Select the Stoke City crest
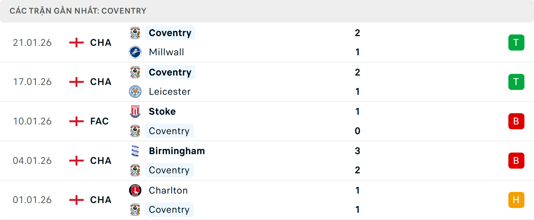The width and height of the screenshot is (534, 220). [x=135, y=111]
